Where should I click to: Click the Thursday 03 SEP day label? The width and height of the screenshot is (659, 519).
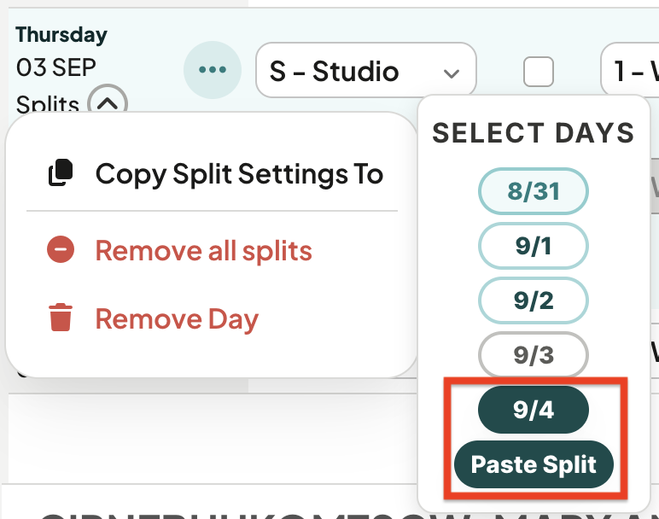[61, 52]
